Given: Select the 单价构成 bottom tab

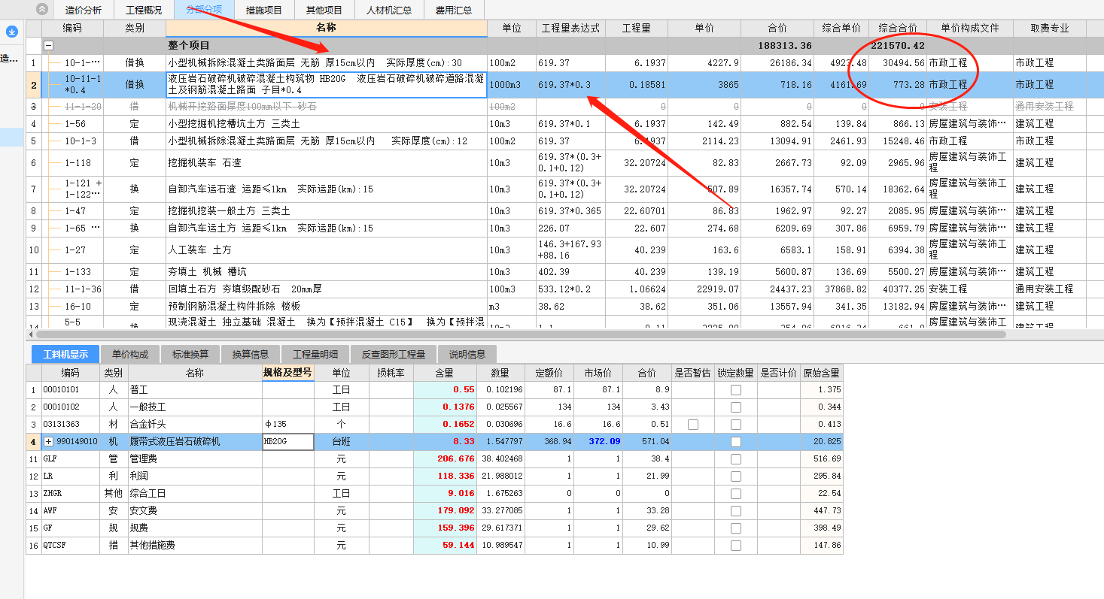Looking at the screenshot, I should 130,355.
